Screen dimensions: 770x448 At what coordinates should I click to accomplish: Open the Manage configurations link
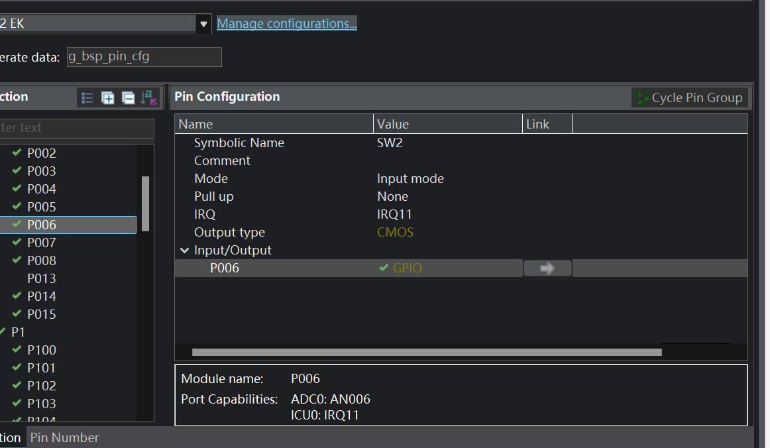click(287, 24)
